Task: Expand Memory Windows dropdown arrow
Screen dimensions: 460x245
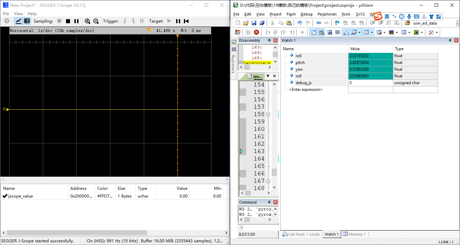Action: click(372, 32)
